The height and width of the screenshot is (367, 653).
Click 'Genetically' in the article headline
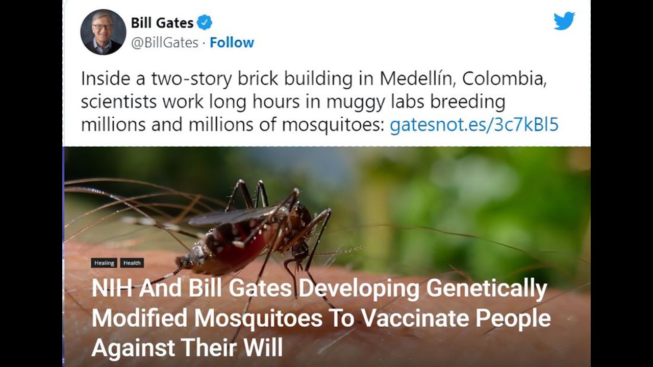pyautogui.click(x=486, y=289)
